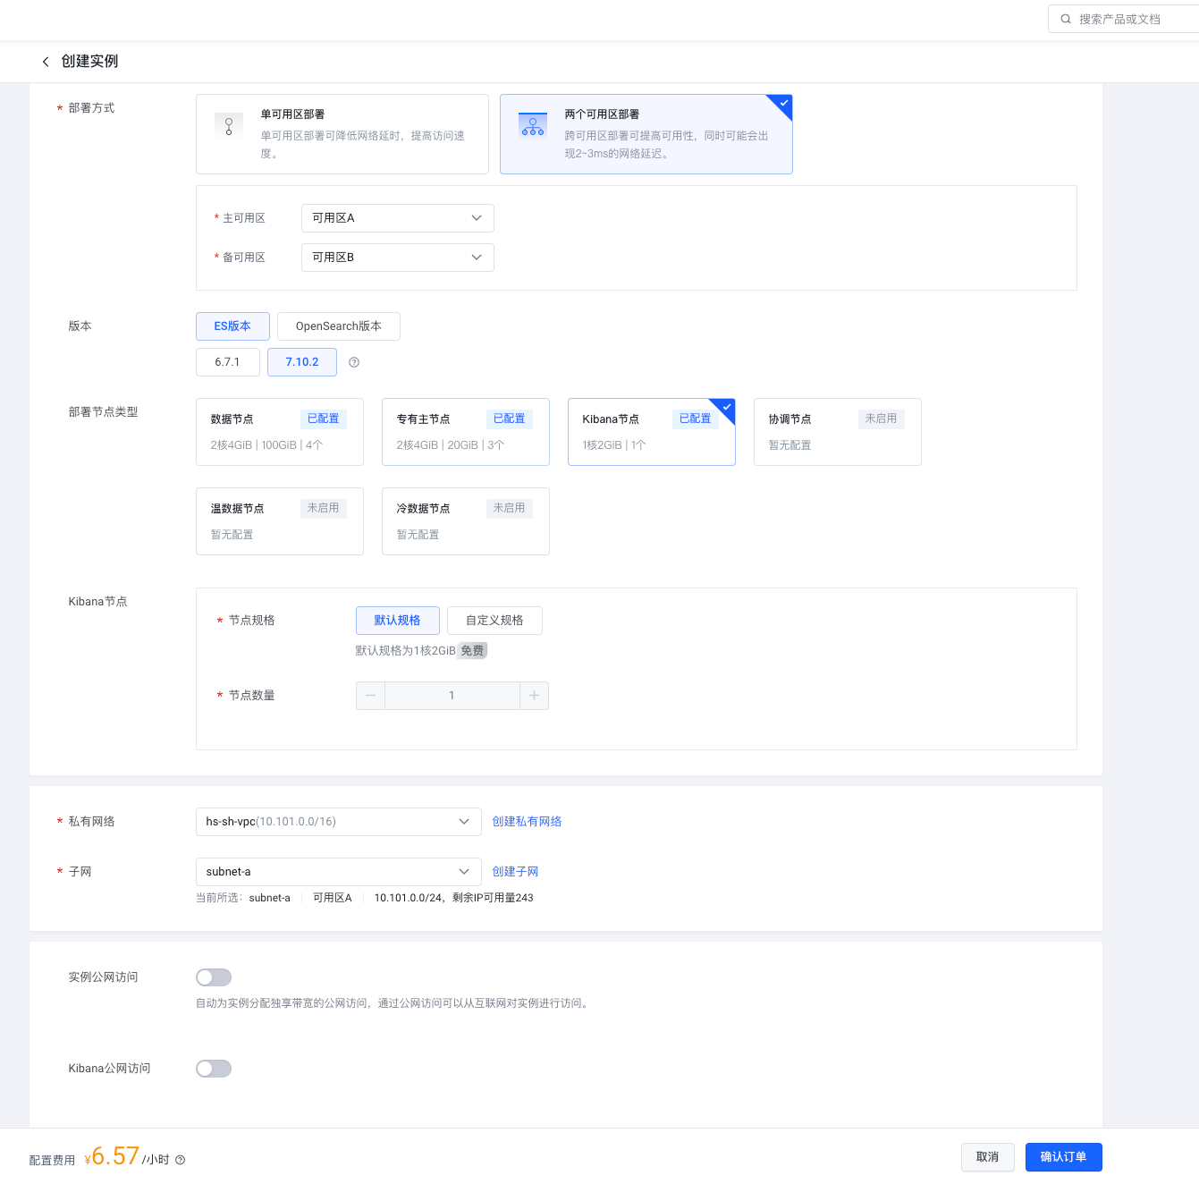This screenshot has width=1199, height=1184.
Task: Click the back arrow beside 创建实例
Action: coord(46,62)
